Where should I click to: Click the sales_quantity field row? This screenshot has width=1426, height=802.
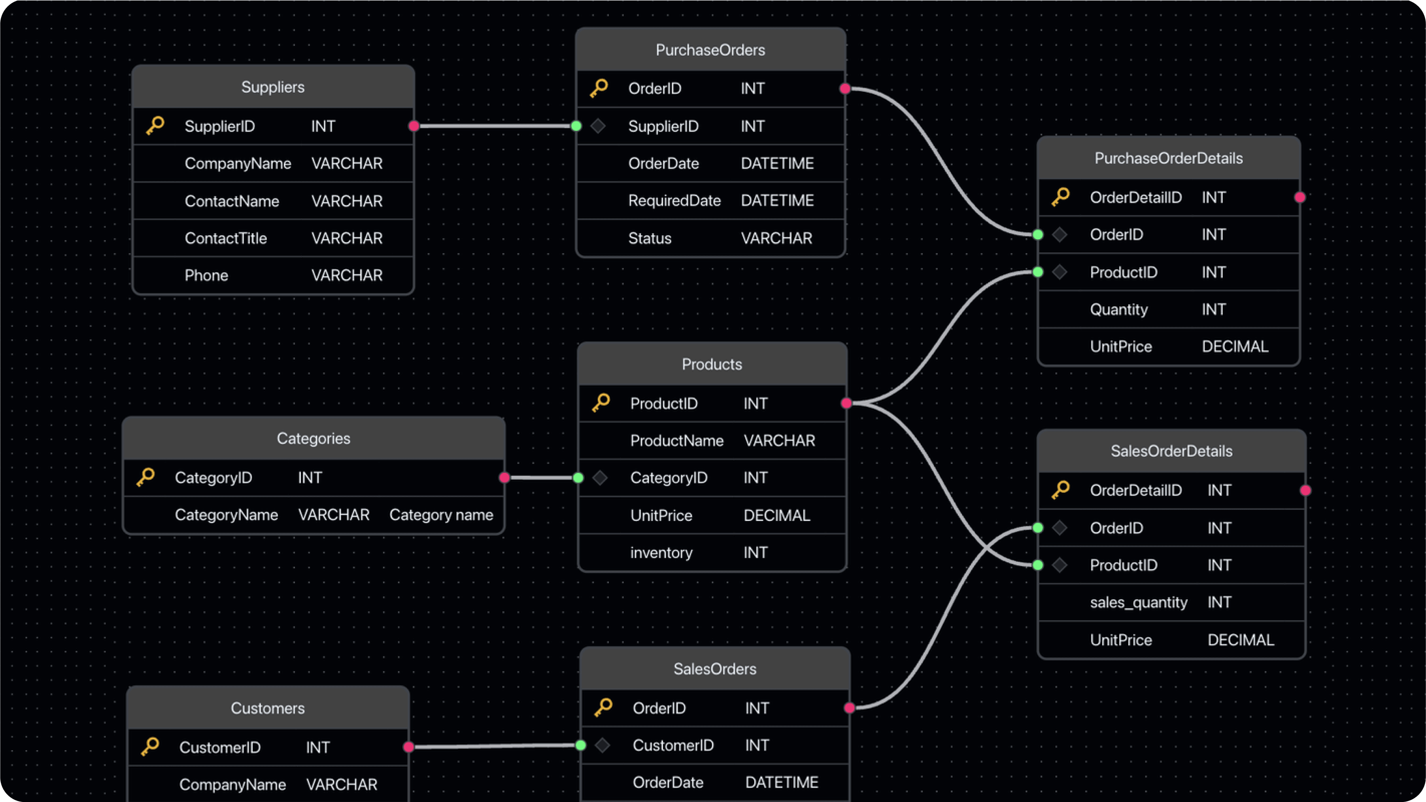pos(1171,602)
